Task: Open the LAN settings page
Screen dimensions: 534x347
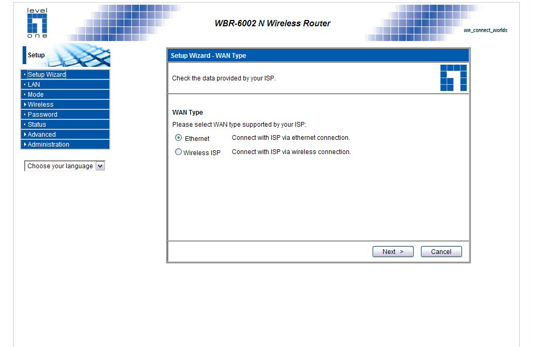Action: coord(65,85)
